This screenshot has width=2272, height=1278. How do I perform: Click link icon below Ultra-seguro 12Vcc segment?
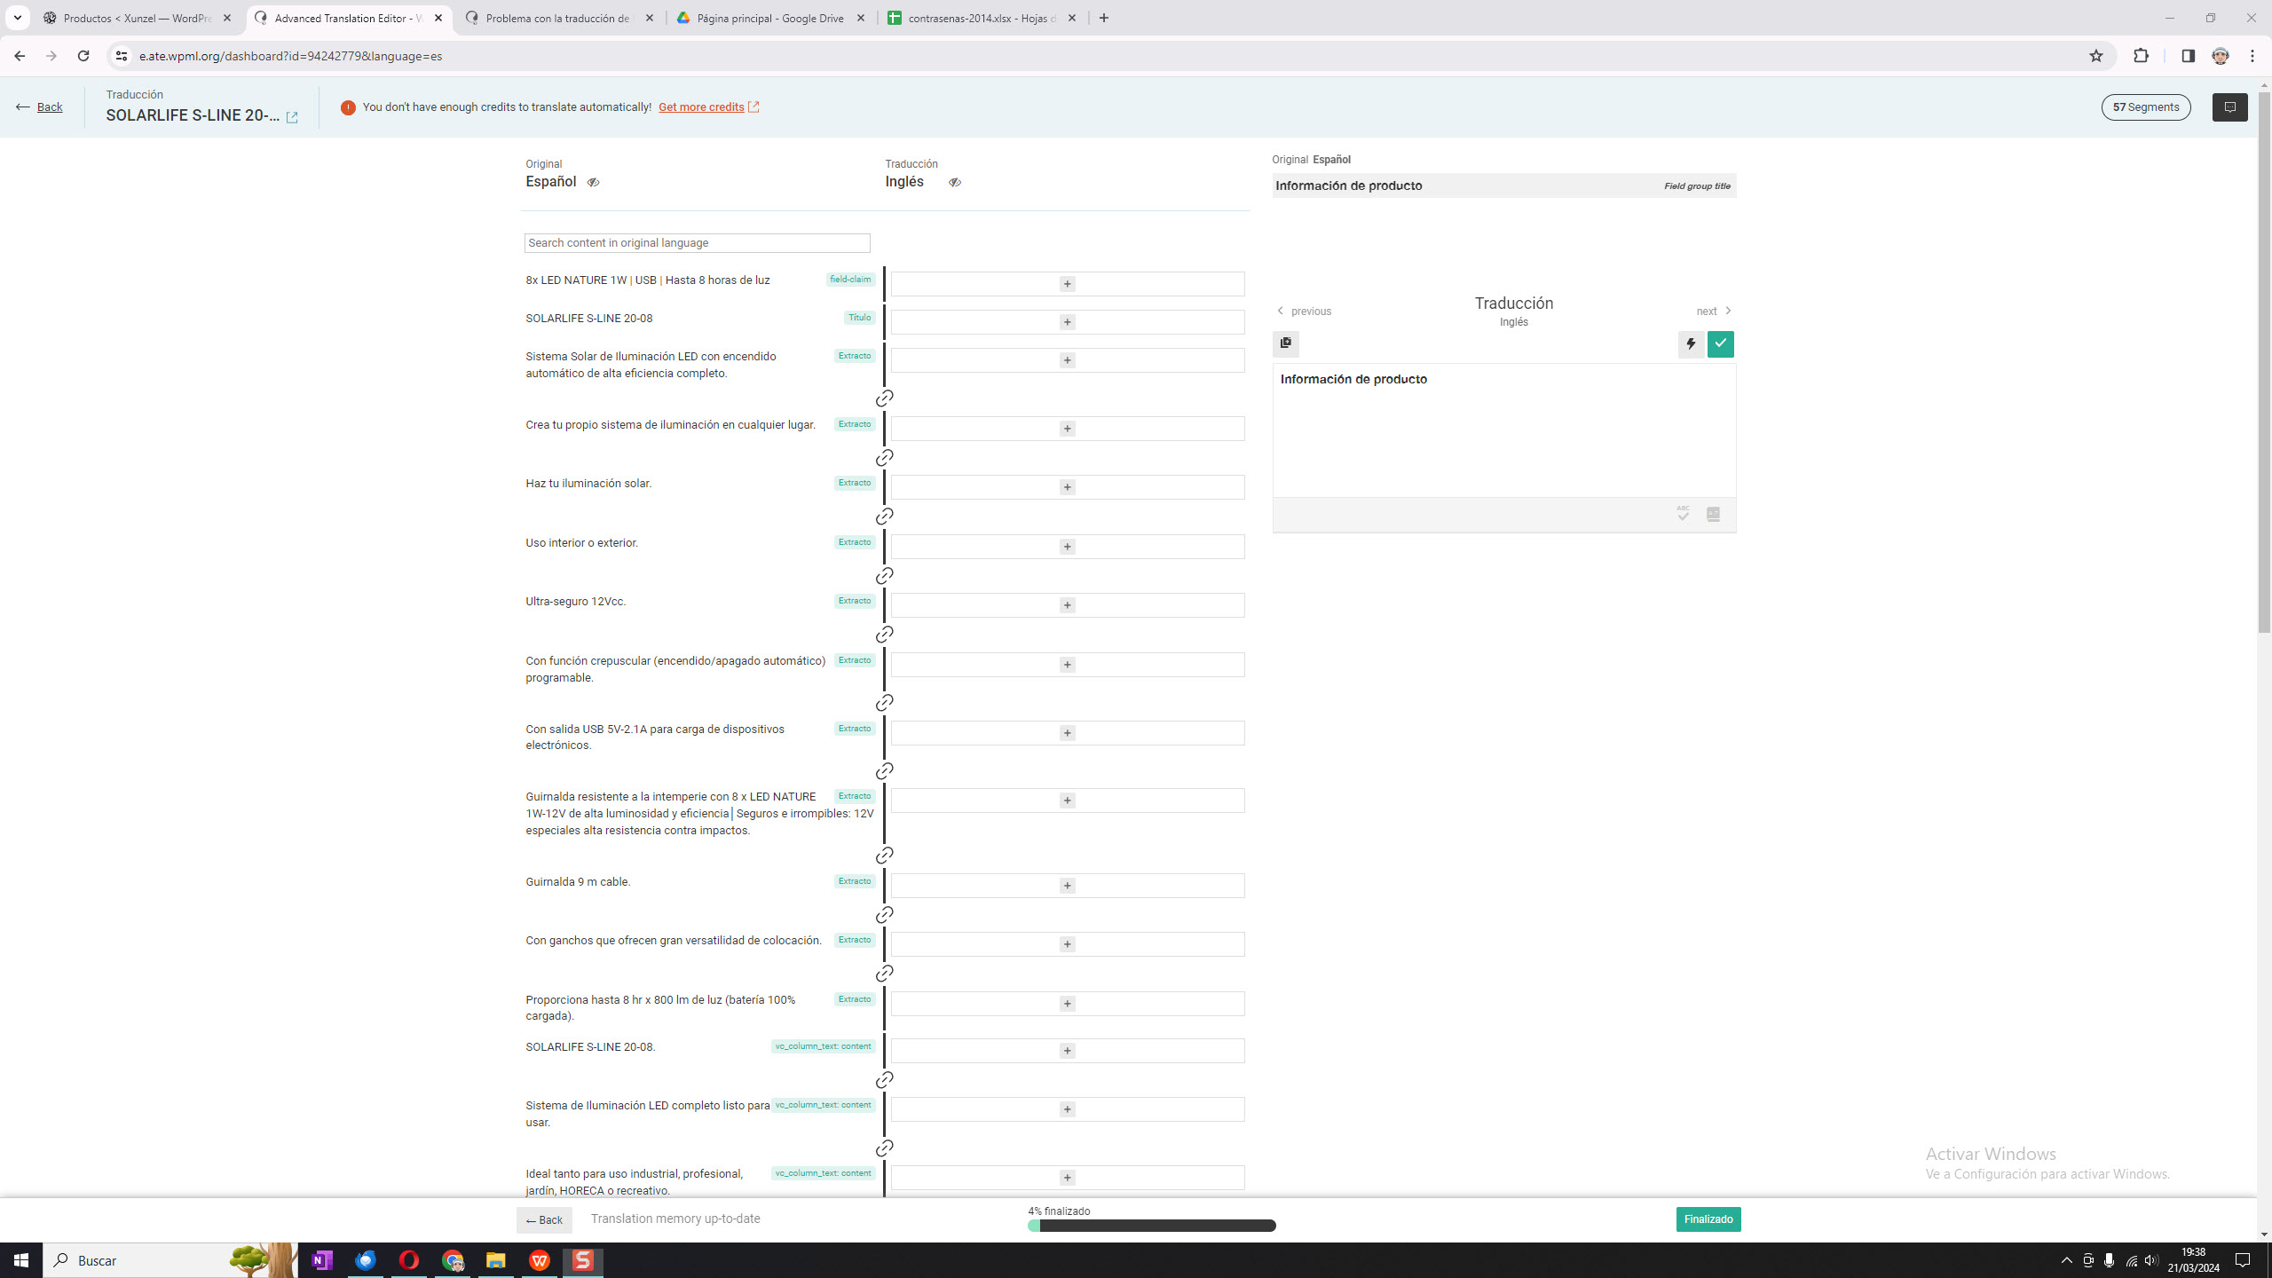click(884, 635)
